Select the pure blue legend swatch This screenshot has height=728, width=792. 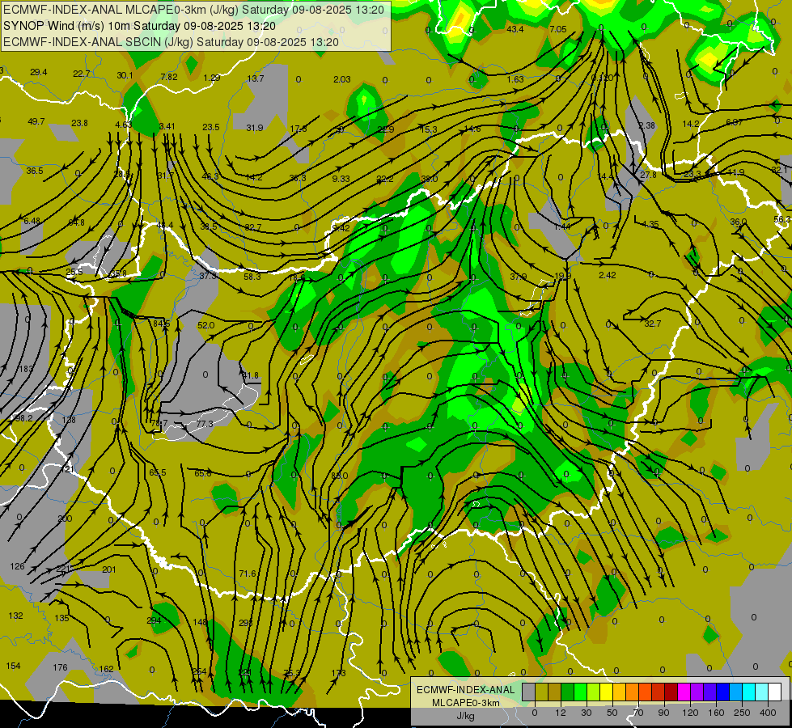(x=723, y=692)
